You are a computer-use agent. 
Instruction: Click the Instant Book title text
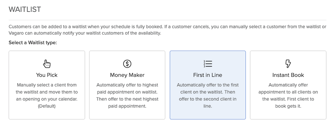pyautogui.click(x=288, y=75)
